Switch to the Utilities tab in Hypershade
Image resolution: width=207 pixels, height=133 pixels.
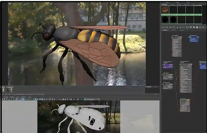[179, 5]
